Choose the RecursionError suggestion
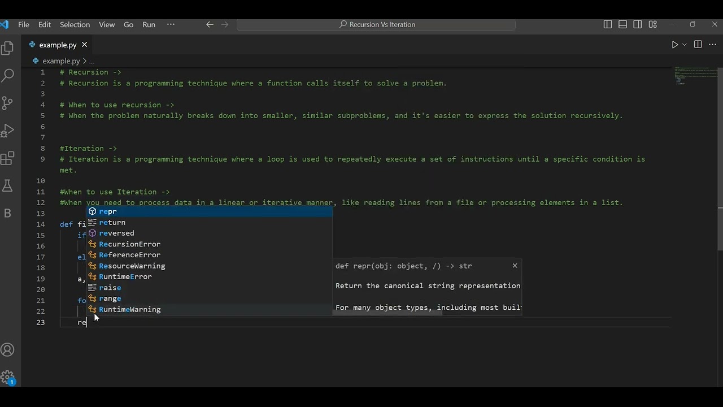The height and width of the screenshot is (407, 723). point(209,244)
